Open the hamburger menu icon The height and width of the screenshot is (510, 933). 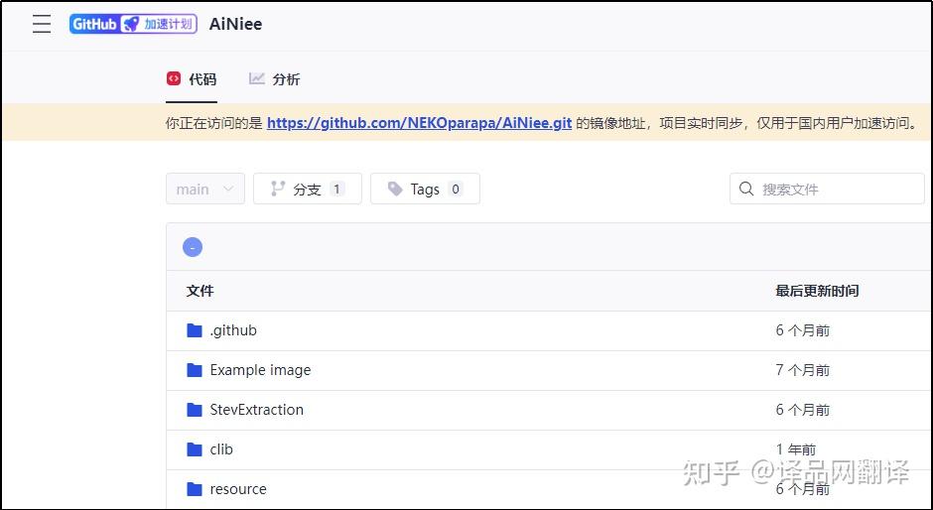coord(42,24)
